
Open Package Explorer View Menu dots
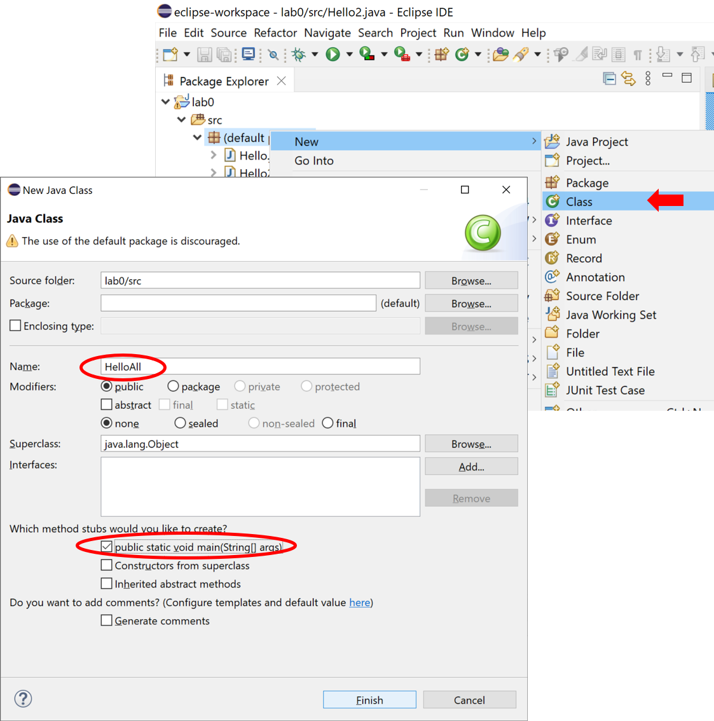(648, 79)
